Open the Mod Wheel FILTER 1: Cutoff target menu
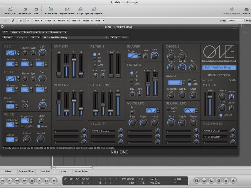251x188 pixels. (x=215, y=131)
